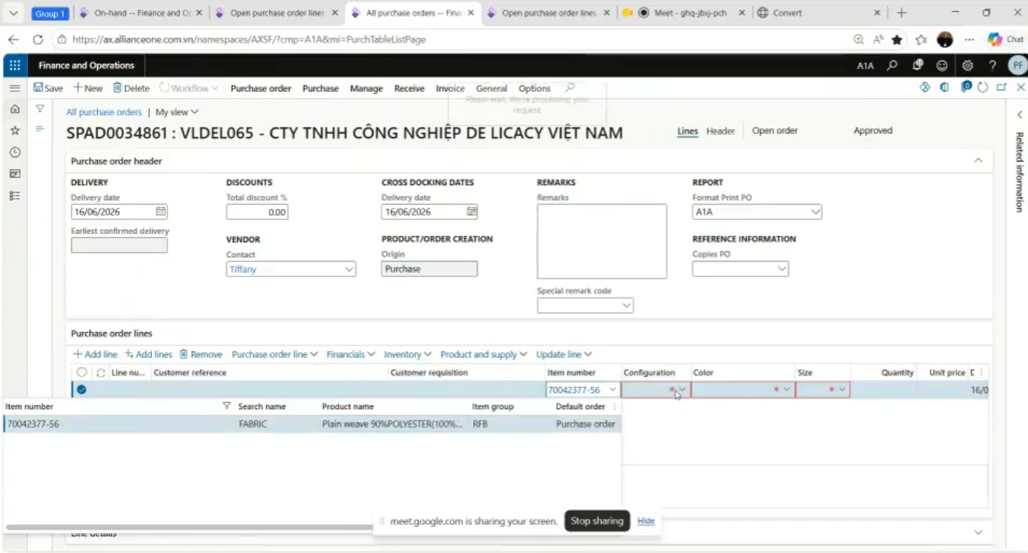Viewport: 1028px width, 553px height.
Task: Open the General action tab
Action: [x=491, y=88]
